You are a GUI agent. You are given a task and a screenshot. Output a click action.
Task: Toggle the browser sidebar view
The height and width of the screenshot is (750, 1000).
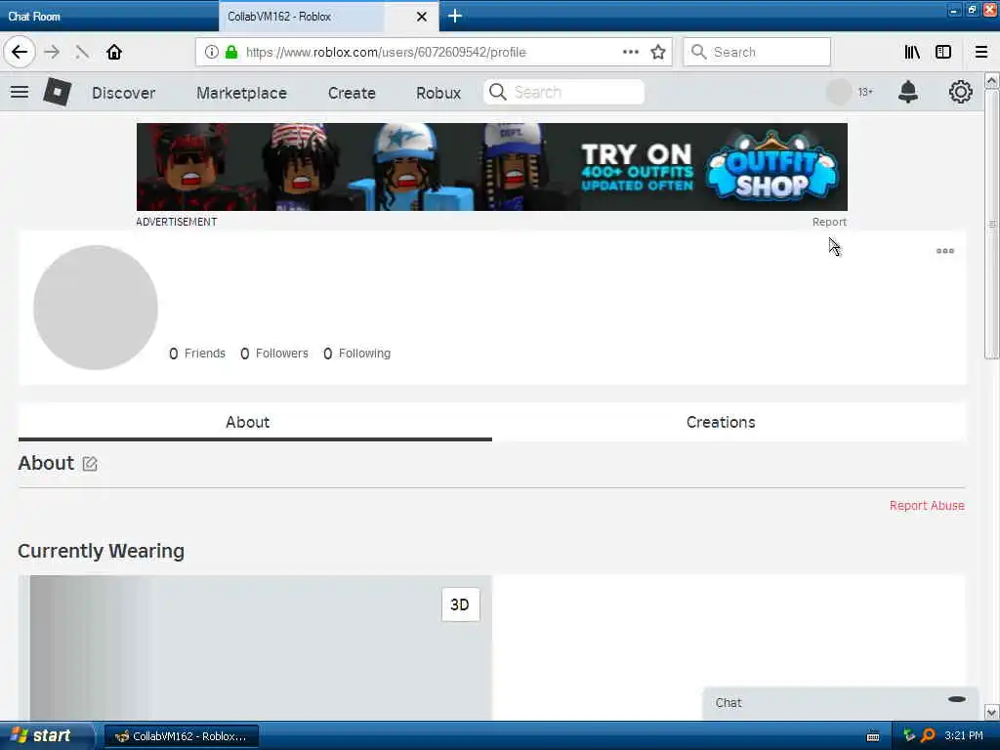[x=943, y=52]
